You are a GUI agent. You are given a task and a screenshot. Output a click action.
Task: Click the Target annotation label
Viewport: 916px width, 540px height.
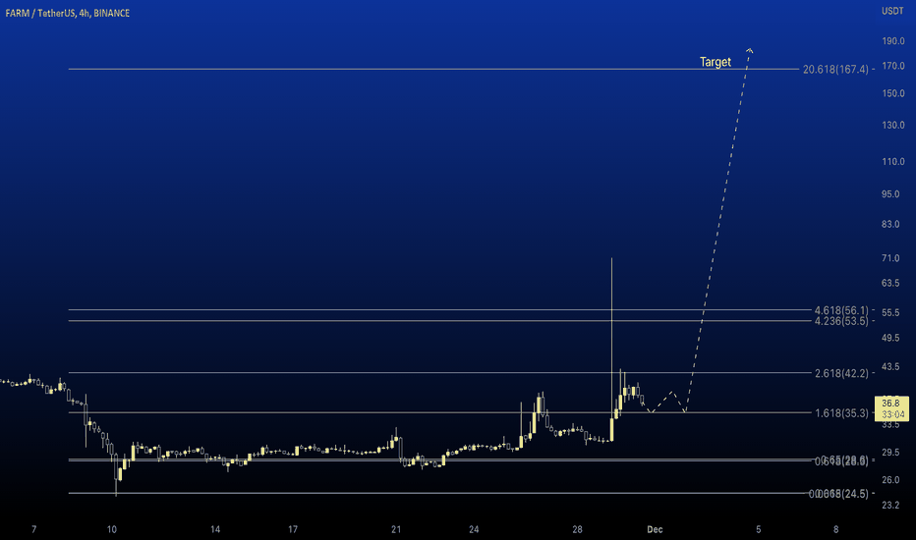[716, 62]
